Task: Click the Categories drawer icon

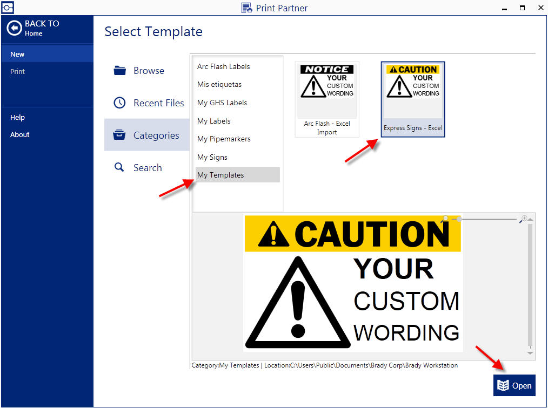Action: (x=119, y=135)
